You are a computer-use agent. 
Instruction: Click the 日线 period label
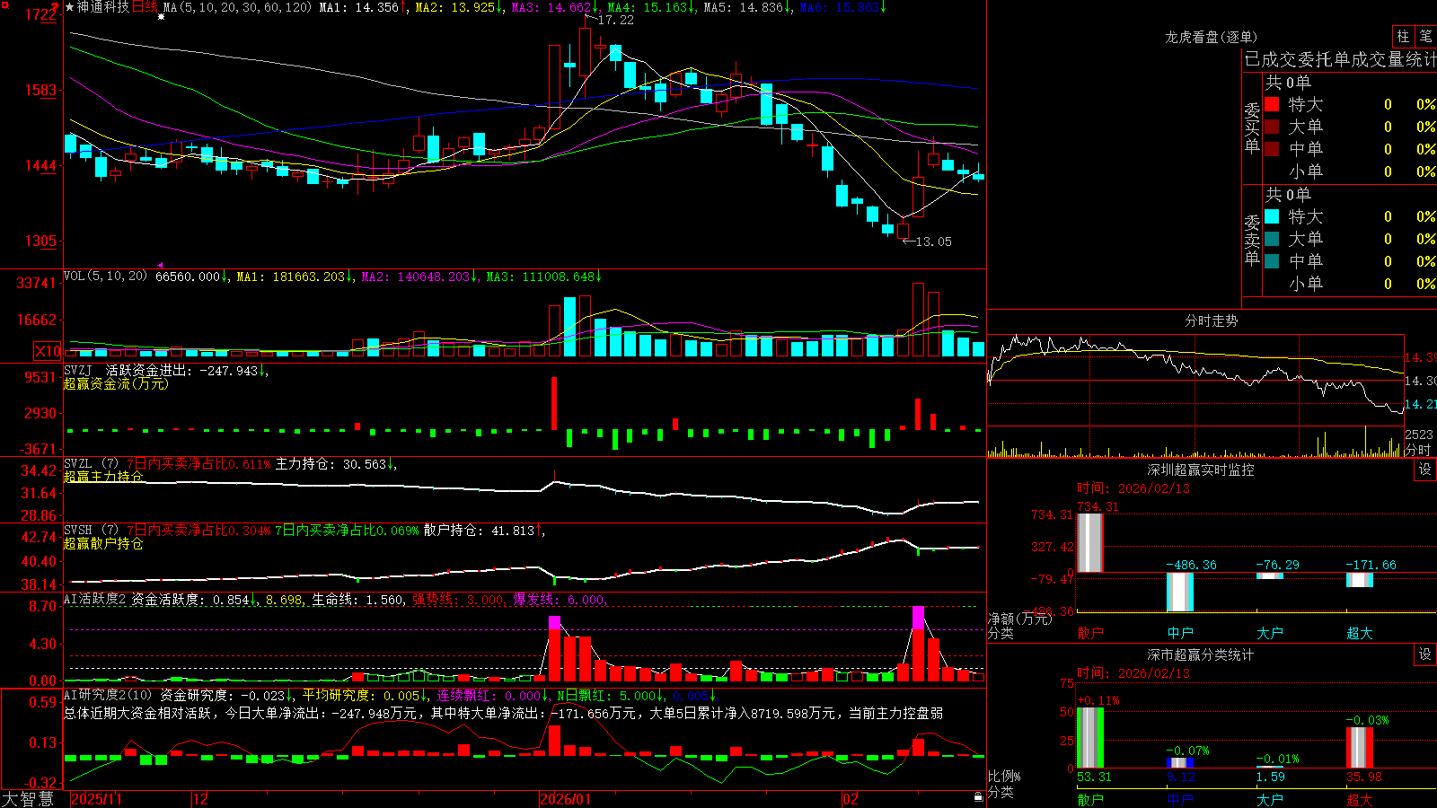pyautogui.click(x=145, y=7)
